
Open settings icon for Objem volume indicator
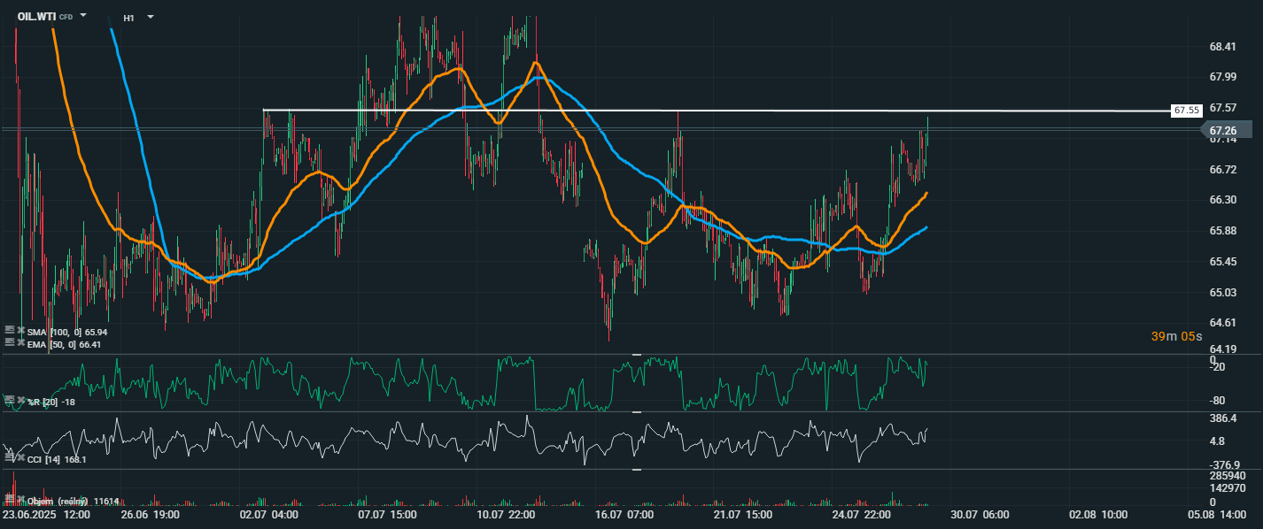[x=10, y=499]
